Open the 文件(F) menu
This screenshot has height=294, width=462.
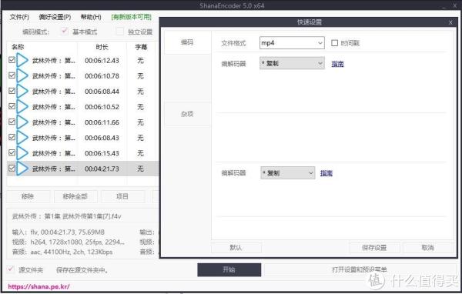coord(19,17)
